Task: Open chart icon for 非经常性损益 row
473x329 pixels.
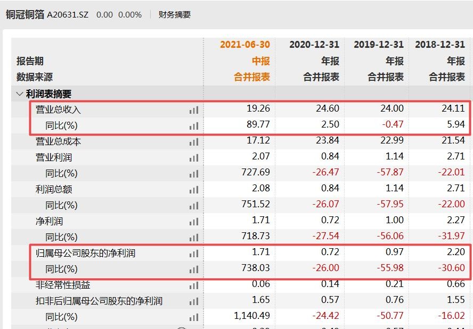Action: (194, 285)
